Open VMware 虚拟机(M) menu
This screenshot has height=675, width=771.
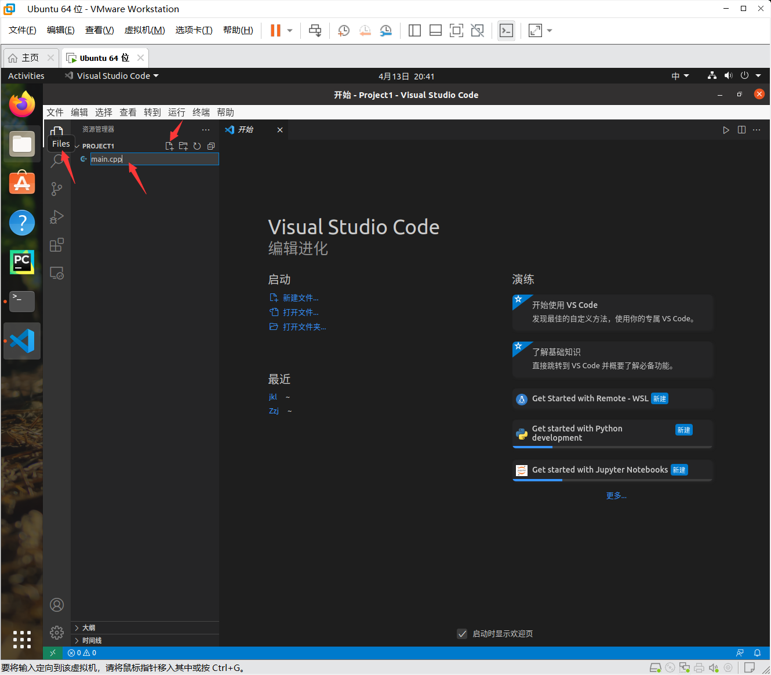[x=145, y=30]
